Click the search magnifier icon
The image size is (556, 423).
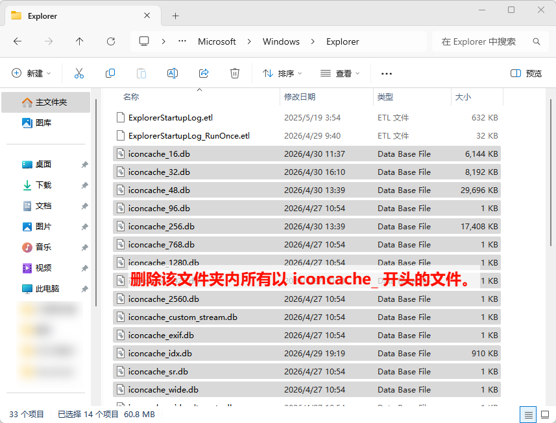(x=537, y=41)
